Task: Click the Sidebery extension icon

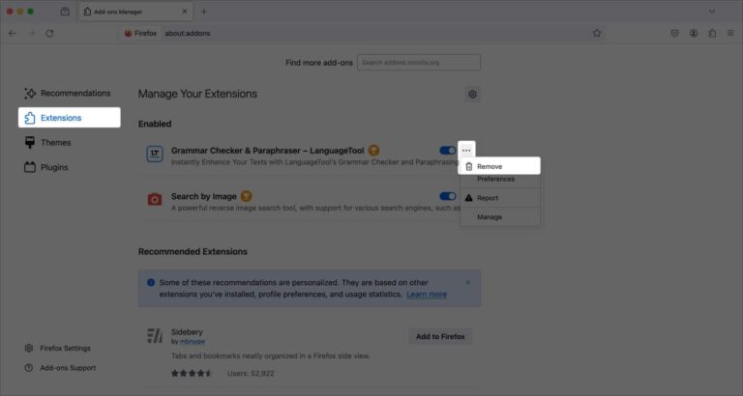Action: pyautogui.click(x=155, y=335)
